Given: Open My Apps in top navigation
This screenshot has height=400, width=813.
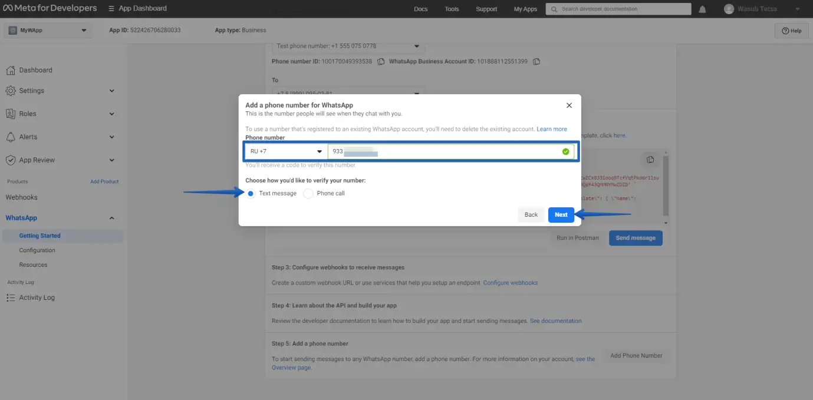Looking at the screenshot, I should coord(525,9).
